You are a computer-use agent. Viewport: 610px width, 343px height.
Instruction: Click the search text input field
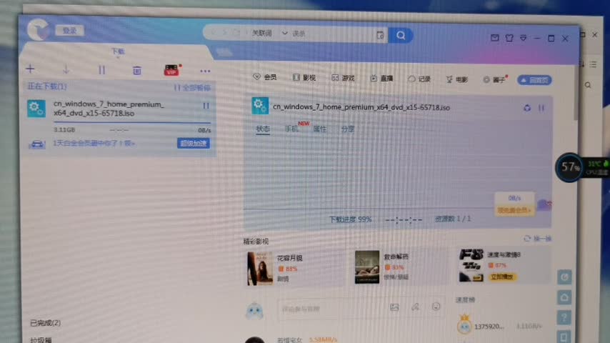333,34
